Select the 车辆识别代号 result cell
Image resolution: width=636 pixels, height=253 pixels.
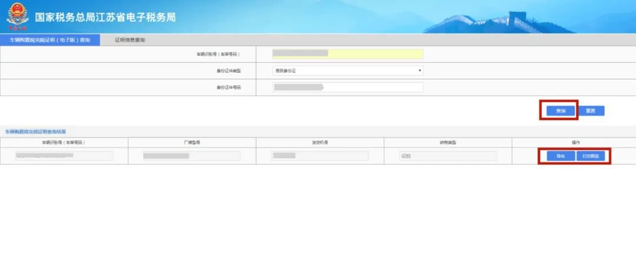pos(64,156)
